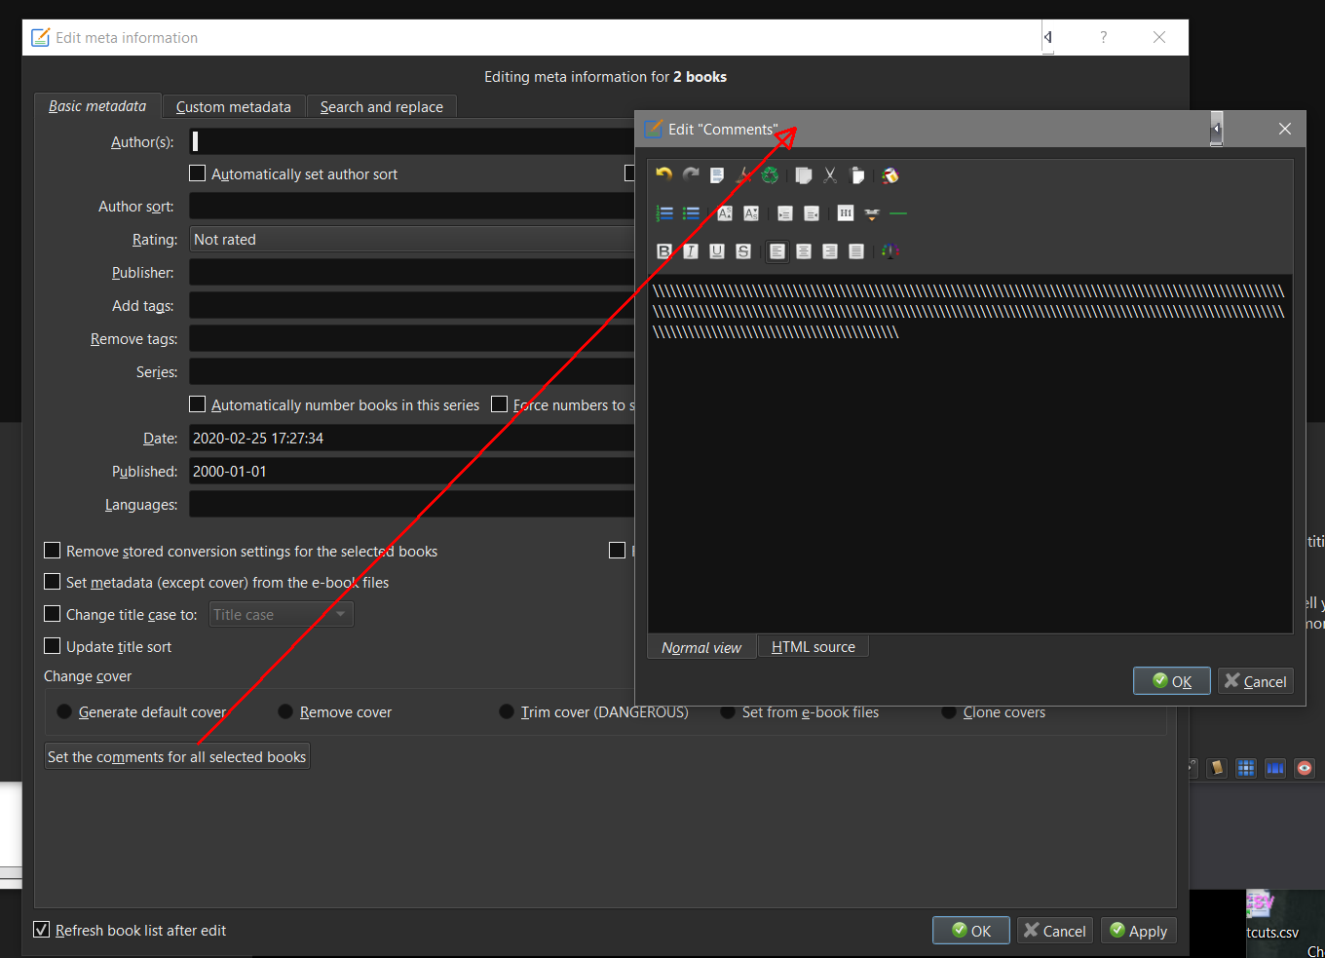Screen dimensions: 1325x958
Task: Center-align the comment text
Action: pyautogui.click(x=804, y=251)
